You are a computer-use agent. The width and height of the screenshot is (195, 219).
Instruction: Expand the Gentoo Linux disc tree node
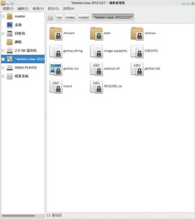click(3, 59)
